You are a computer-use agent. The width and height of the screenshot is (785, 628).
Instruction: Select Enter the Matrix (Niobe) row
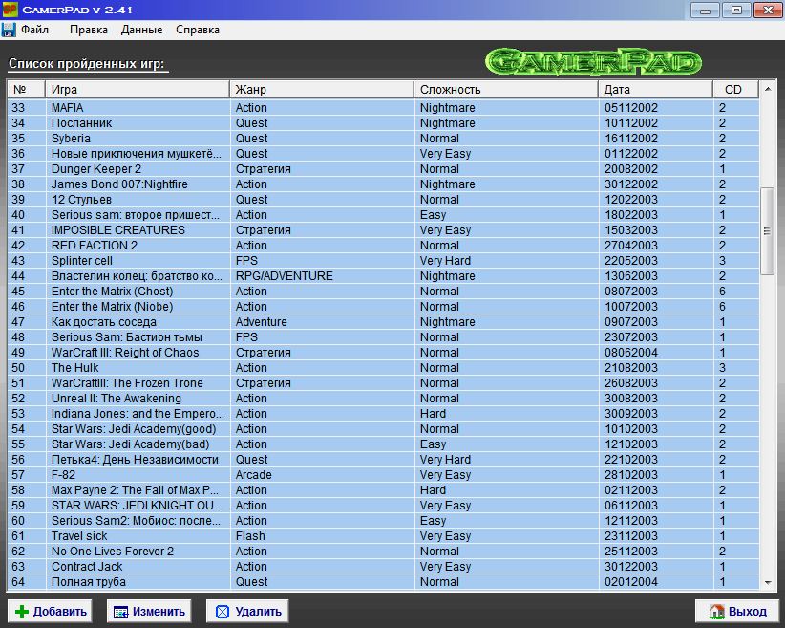(x=384, y=306)
